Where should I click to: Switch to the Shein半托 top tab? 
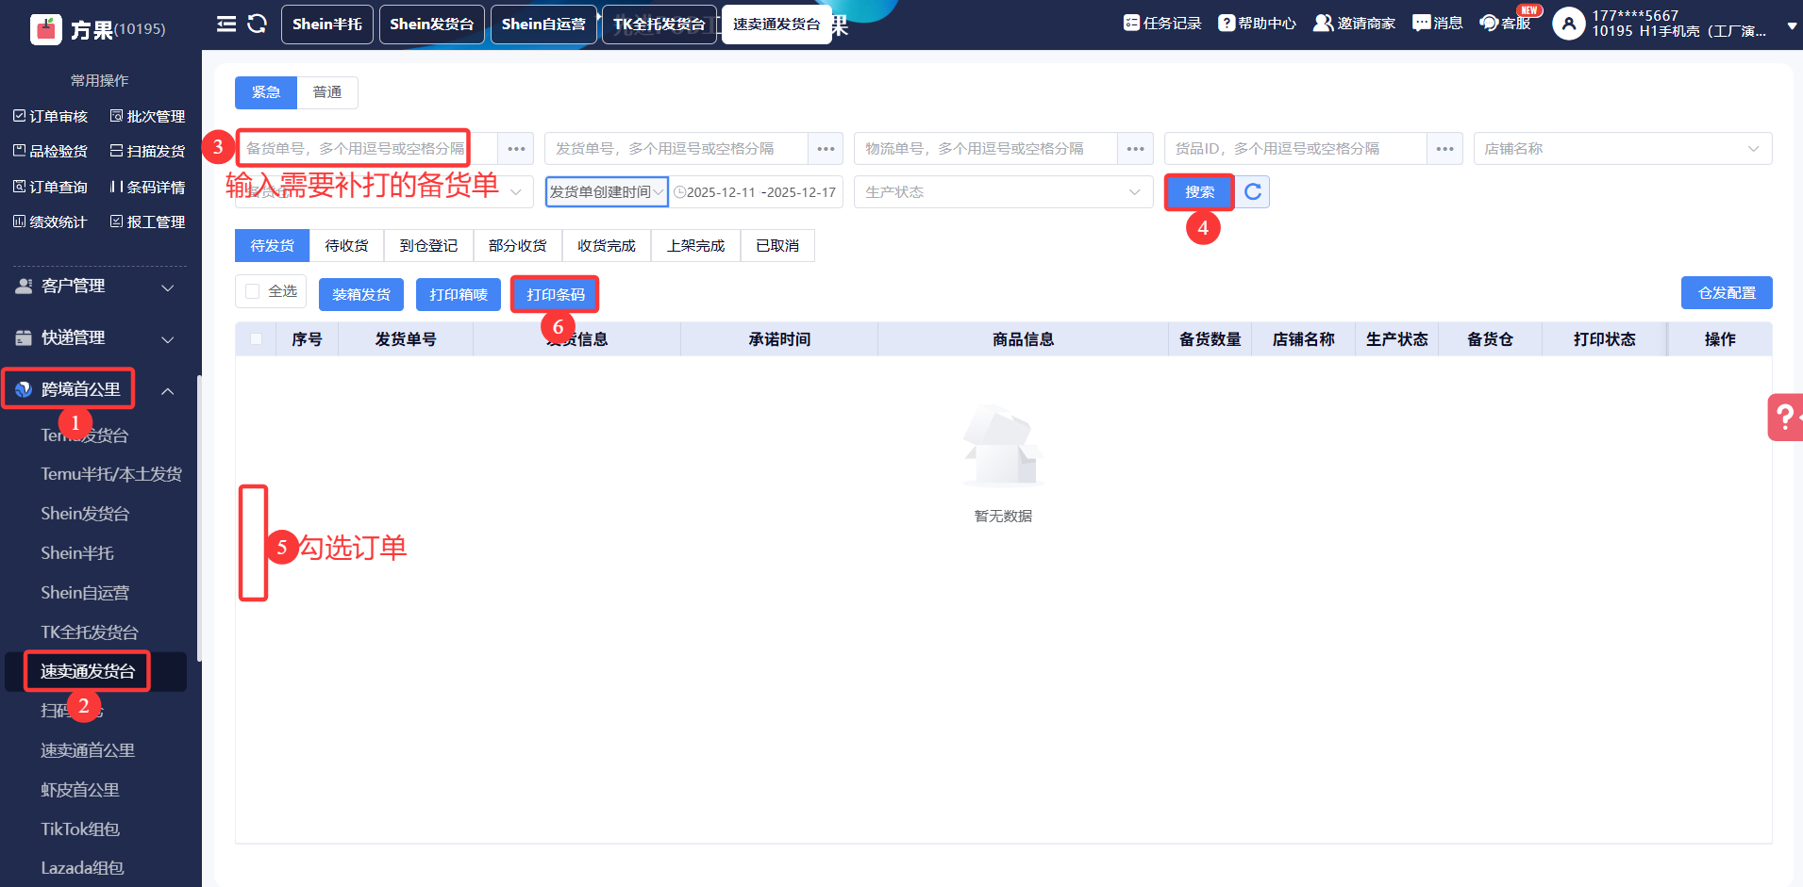pyautogui.click(x=327, y=25)
